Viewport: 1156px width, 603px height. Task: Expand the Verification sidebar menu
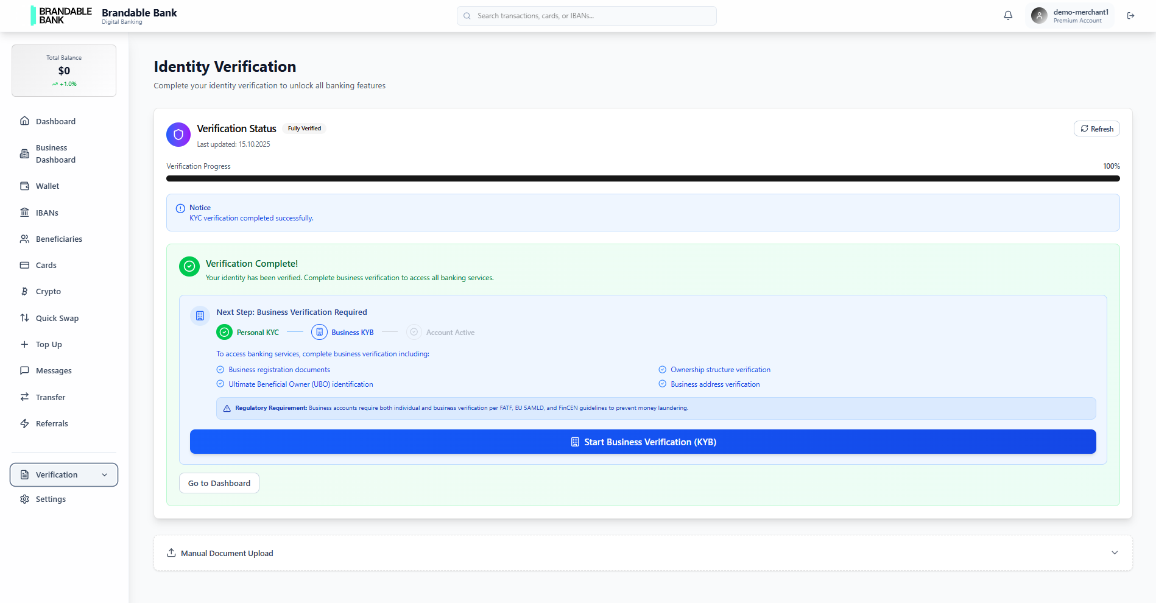pos(63,474)
